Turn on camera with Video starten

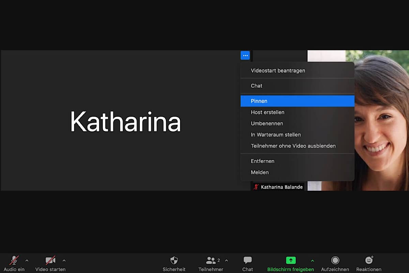(x=50, y=261)
